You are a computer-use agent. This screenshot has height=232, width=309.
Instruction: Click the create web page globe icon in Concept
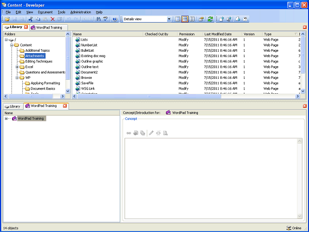click(x=136, y=133)
